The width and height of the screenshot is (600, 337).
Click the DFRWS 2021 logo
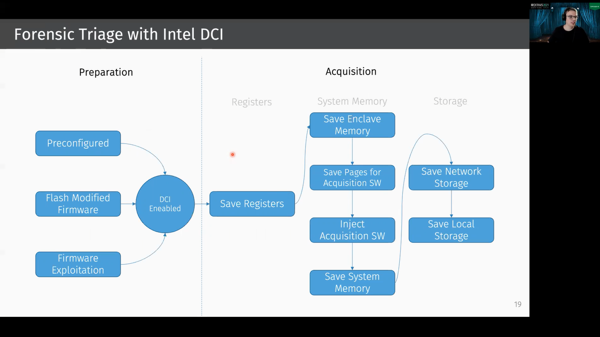539,6
